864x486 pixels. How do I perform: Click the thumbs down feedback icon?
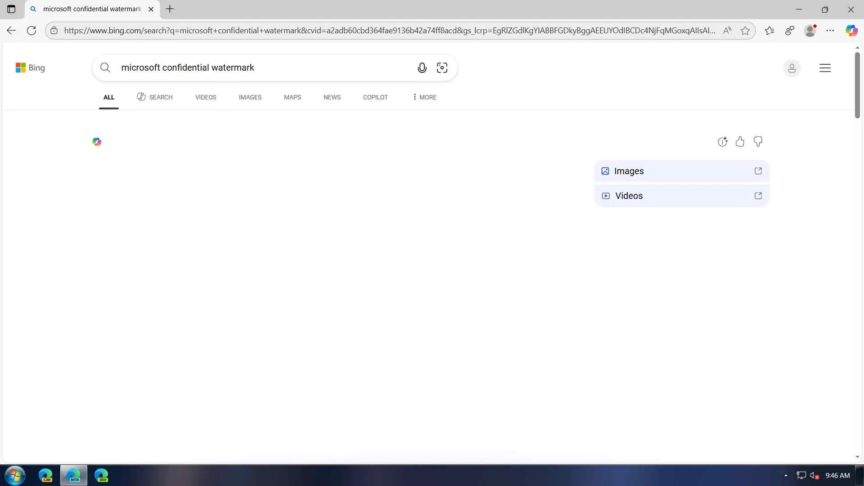[x=758, y=142]
